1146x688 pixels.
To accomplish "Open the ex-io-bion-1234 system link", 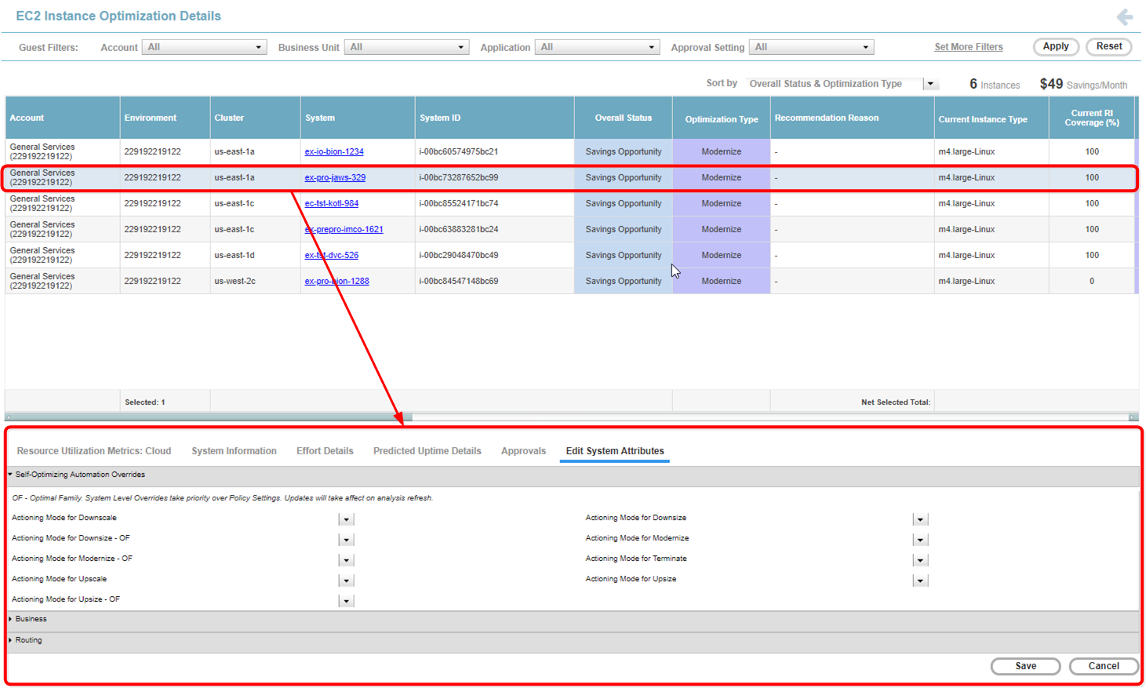I will pos(333,151).
